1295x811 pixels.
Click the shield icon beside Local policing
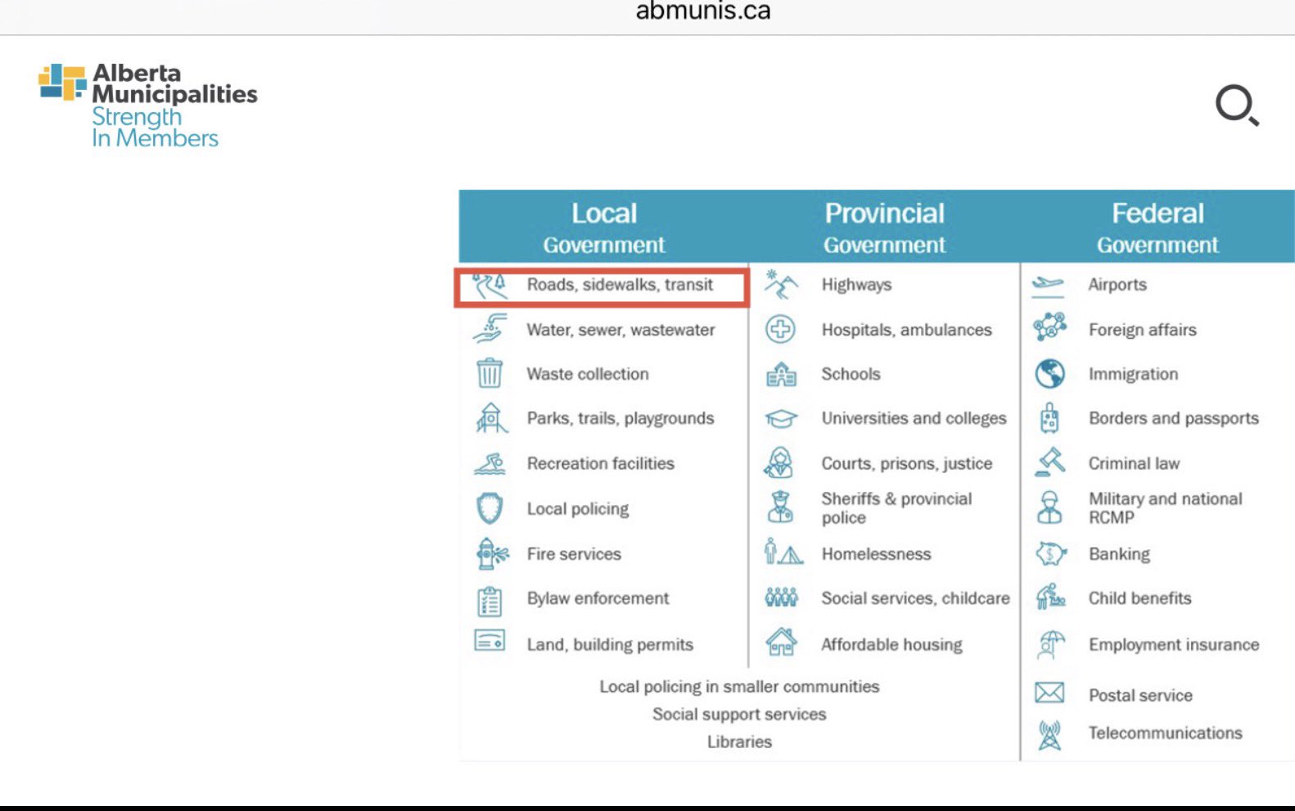click(490, 508)
